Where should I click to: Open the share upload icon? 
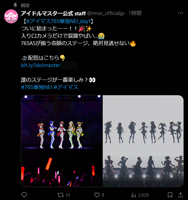point(180,195)
